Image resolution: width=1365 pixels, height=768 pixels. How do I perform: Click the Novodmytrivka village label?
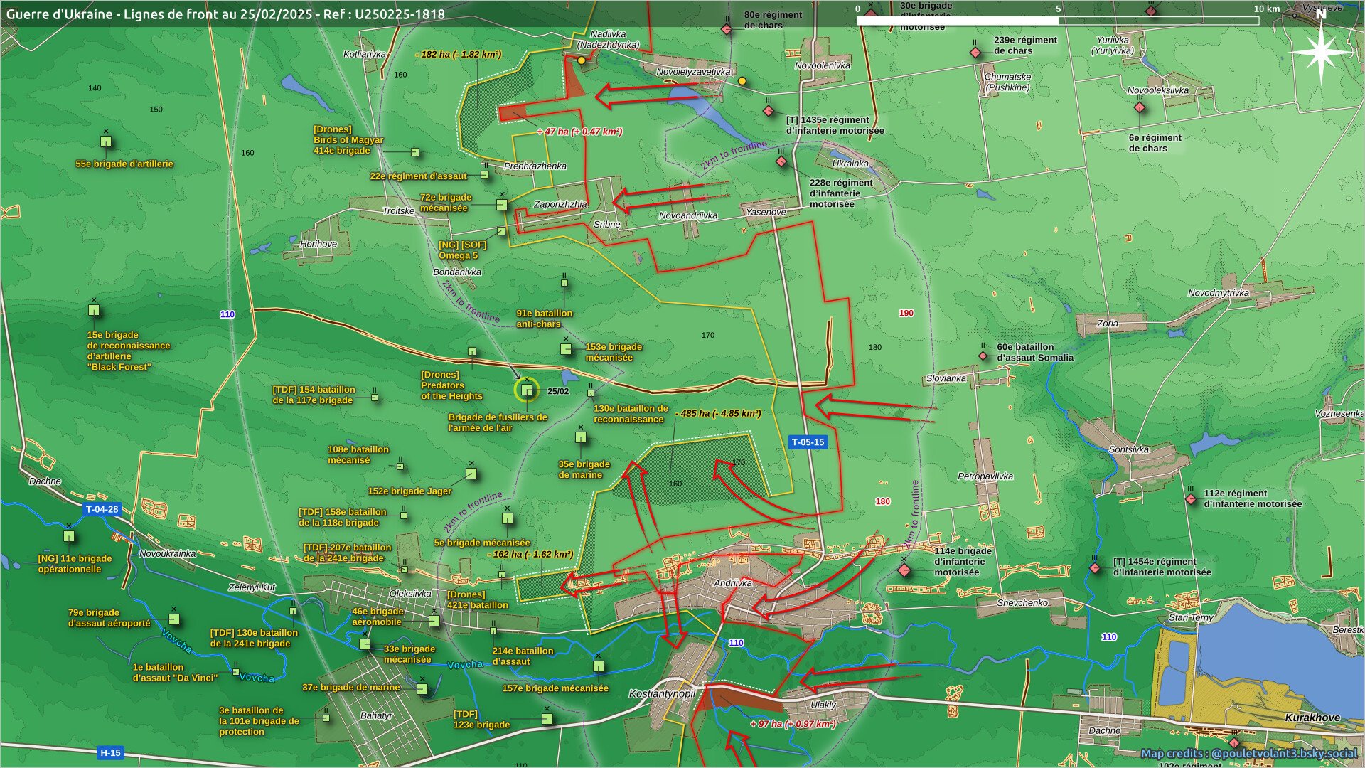[1219, 293]
